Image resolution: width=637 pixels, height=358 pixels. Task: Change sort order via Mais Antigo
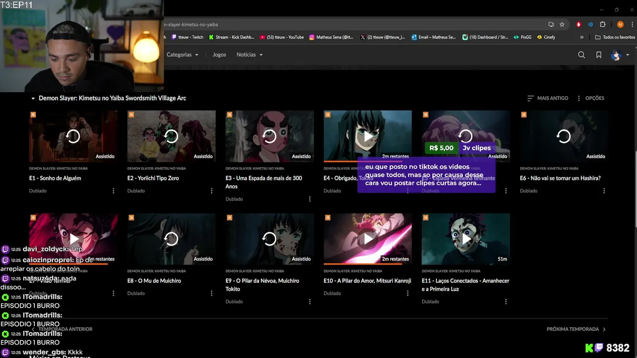point(547,98)
